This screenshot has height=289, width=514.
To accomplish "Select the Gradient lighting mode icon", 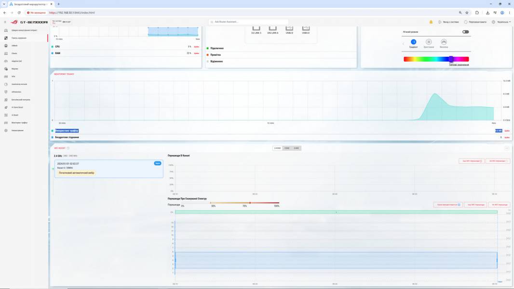I will (413, 42).
